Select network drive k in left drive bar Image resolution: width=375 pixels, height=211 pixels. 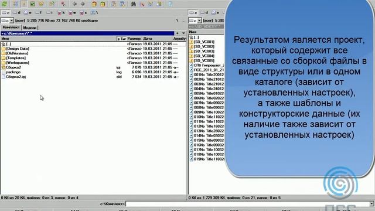[61, 12]
